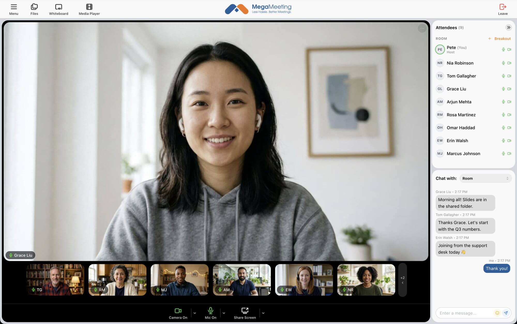Click Pete's host camera icon
Screen dimensions: 517x324
point(509,49)
